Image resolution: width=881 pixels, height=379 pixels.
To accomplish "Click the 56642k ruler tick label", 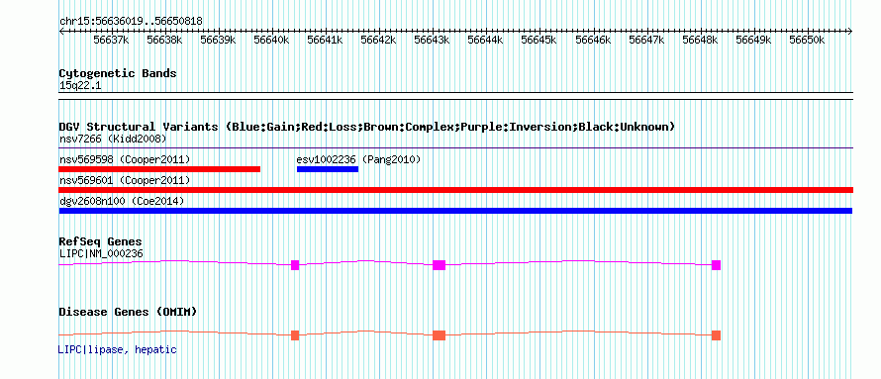I will pyautogui.click(x=379, y=41).
